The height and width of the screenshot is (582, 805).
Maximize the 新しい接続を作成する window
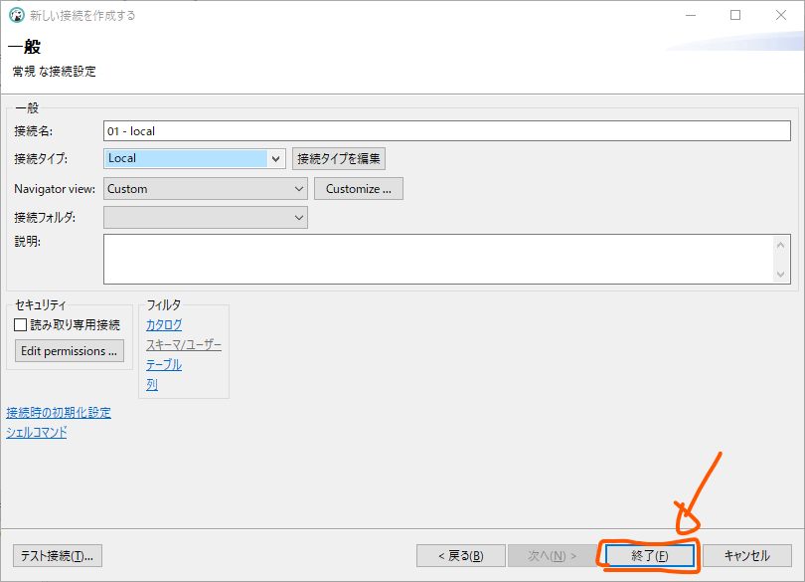(735, 16)
